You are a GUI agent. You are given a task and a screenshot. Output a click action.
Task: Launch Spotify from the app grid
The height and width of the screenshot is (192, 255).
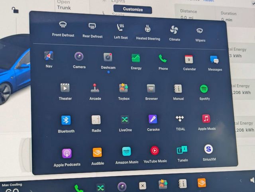pos(204,89)
